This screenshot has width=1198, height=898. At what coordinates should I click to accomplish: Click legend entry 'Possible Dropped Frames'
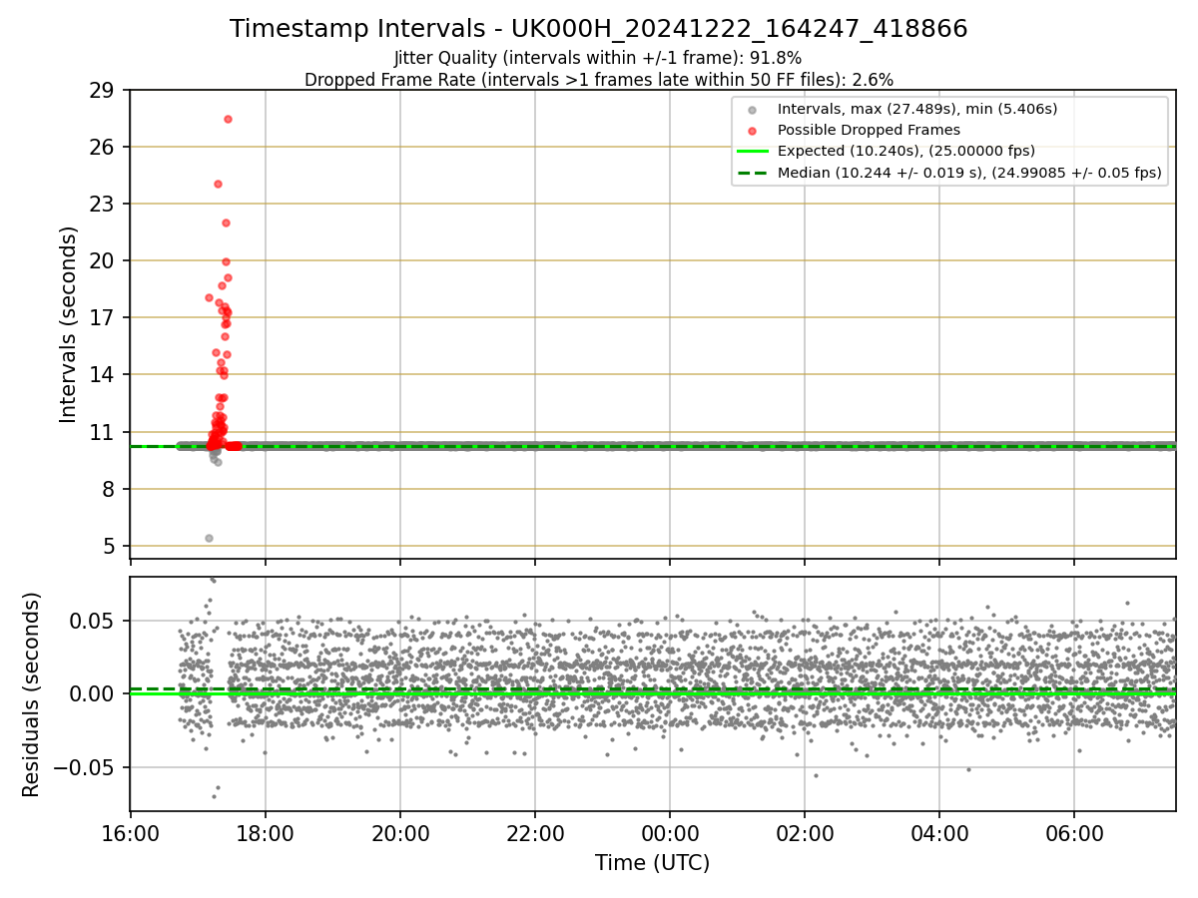[x=869, y=130]
